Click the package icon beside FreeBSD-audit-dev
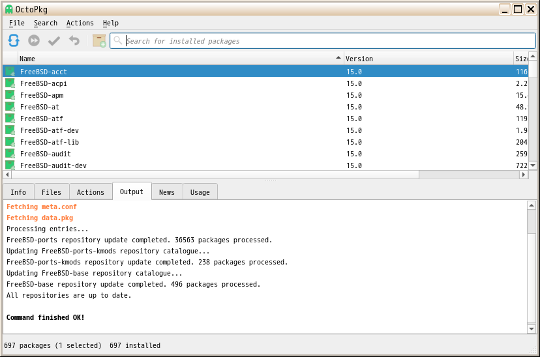The height and width of the screenshot is (357, 540). click(x=10, y=165)
